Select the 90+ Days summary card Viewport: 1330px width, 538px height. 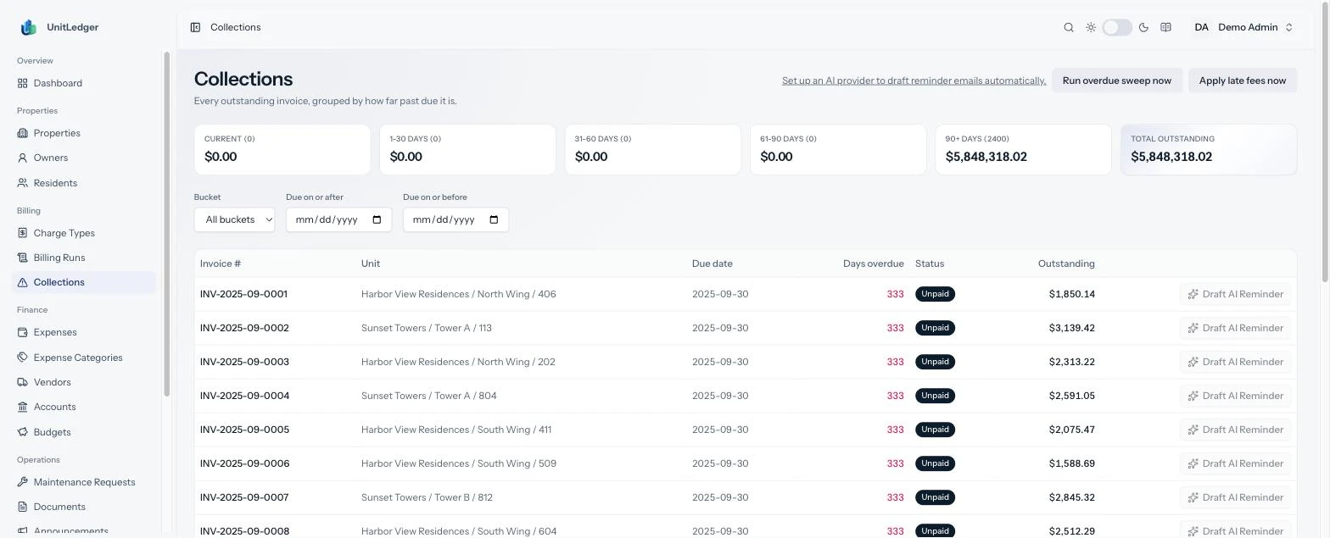coord(1023,149)
